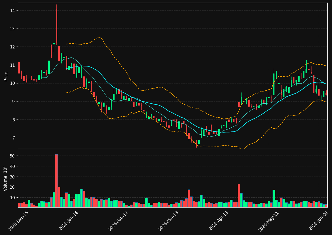
Task: Pick the 2026-Jun-09 date label
Action: [319, 221]
